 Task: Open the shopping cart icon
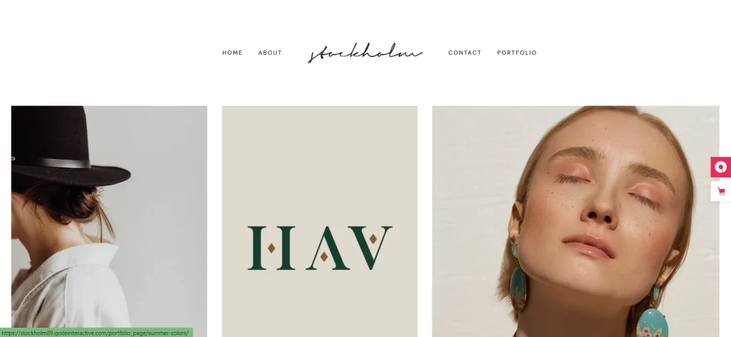click(x=721, y=192)
